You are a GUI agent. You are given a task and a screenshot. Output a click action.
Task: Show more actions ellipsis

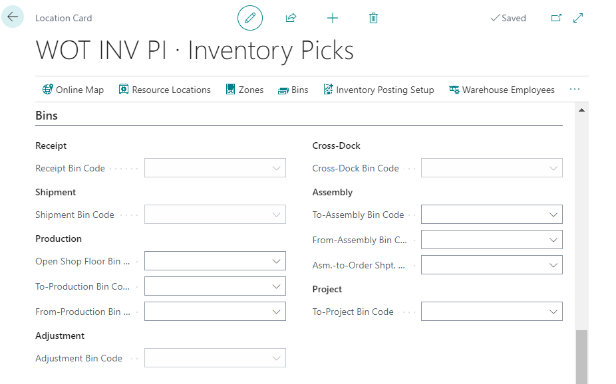pos(574,90)
